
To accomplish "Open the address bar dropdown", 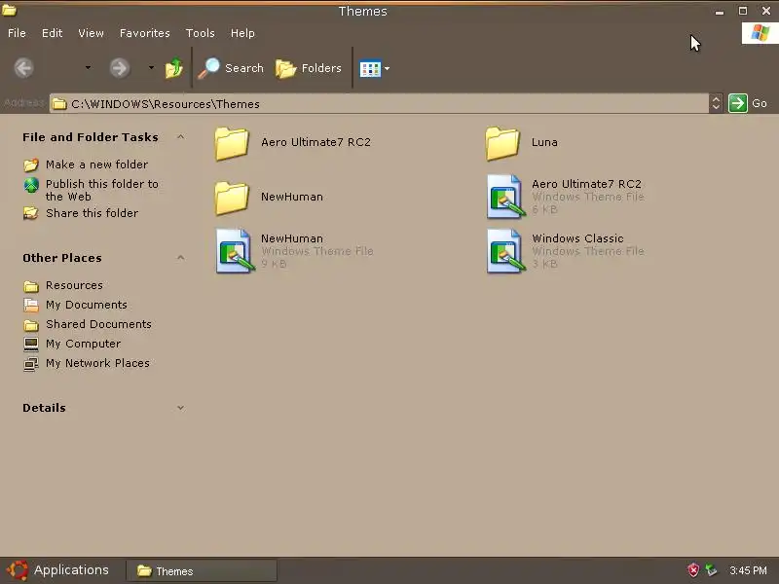I will point(716,103).
